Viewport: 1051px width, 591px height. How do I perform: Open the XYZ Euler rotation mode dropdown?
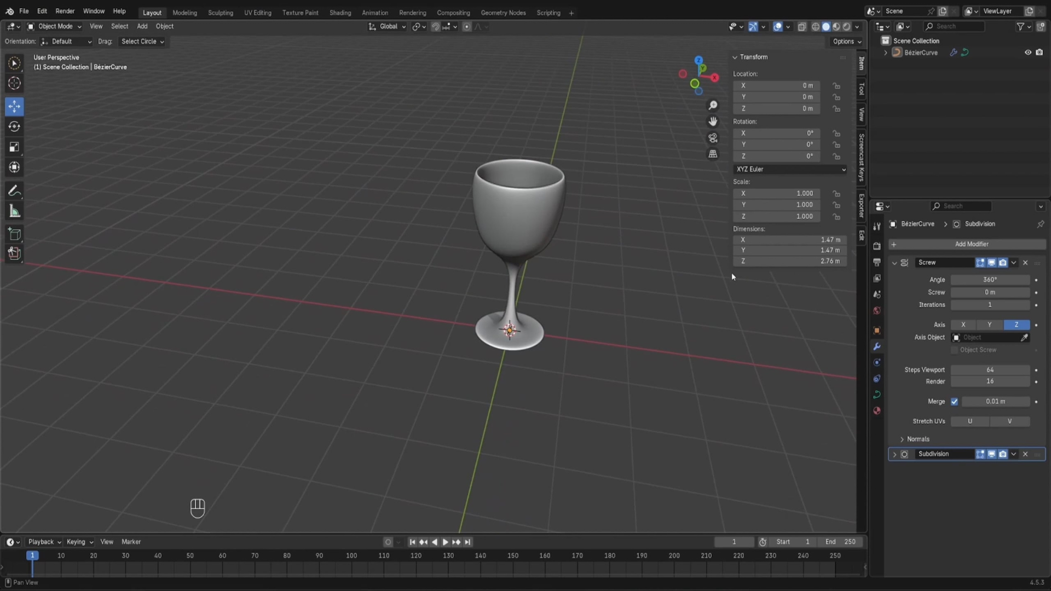(790, 170)
